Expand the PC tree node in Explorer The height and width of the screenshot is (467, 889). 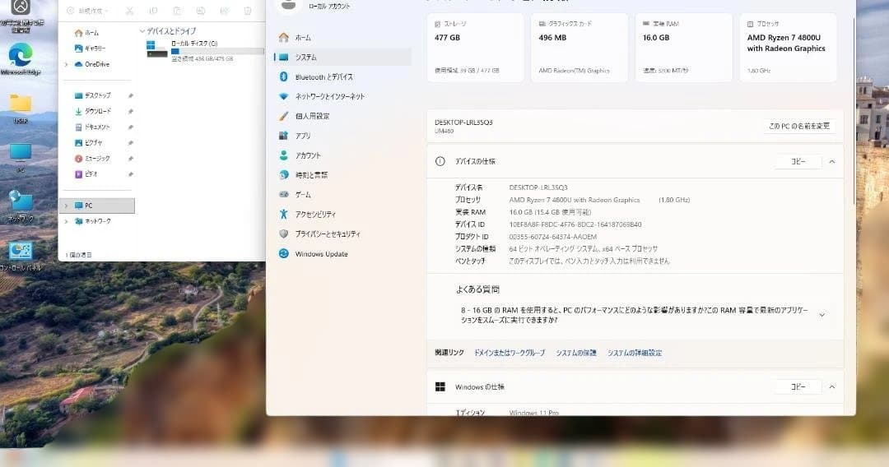(x=67, y=206)
